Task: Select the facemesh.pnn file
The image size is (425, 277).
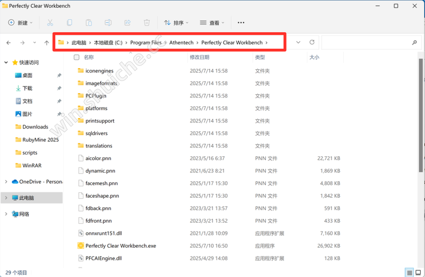Action: click(209, 183)
